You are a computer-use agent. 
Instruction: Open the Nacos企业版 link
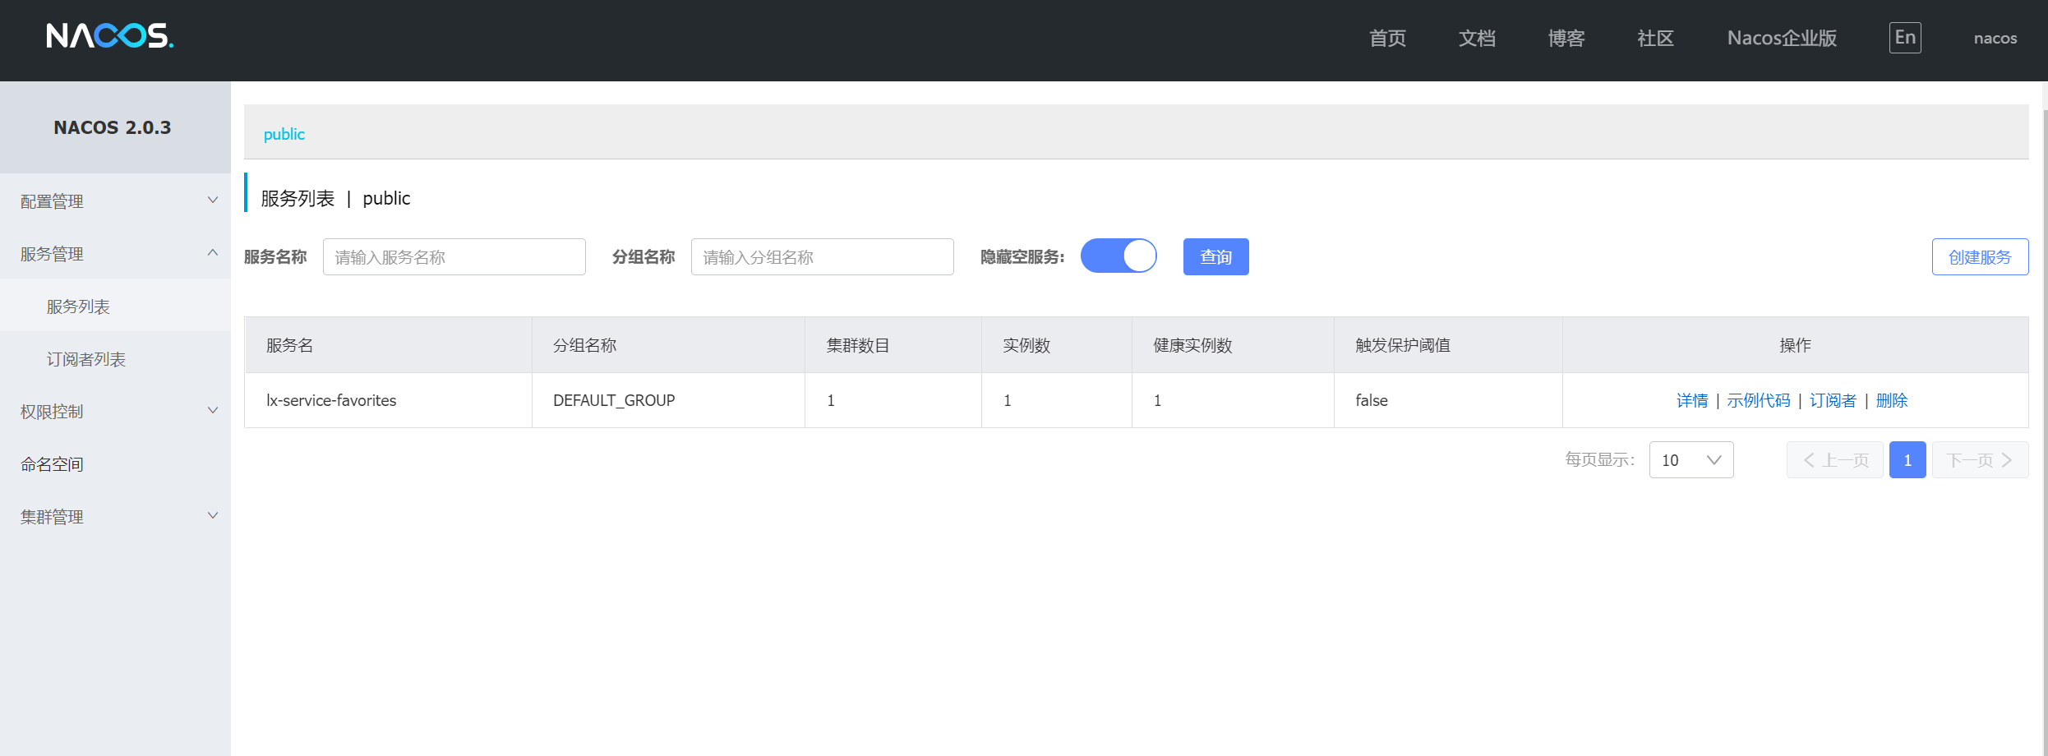[1782, 38]
